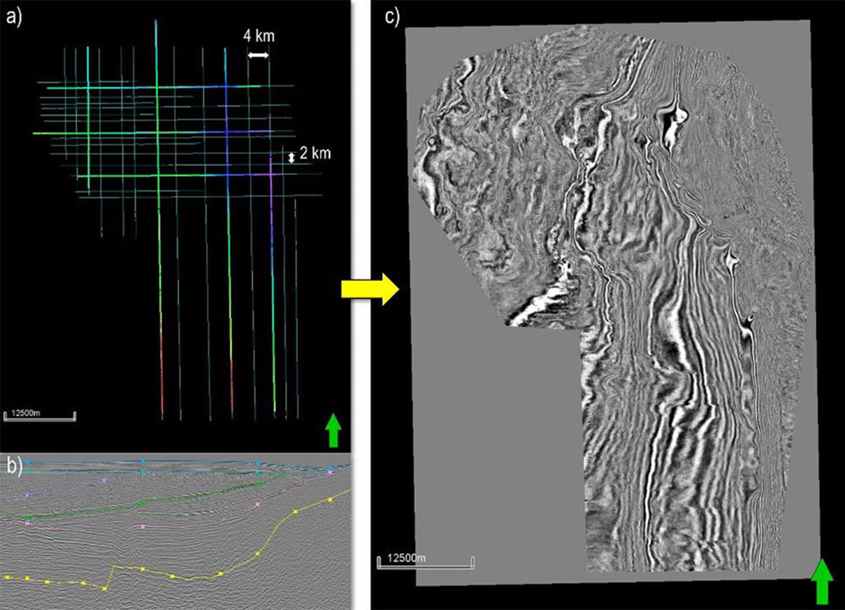The width and height of the screenshot is (845, 610).
Task: Click the "2 km" spacing label
Action: pos(315,153)
